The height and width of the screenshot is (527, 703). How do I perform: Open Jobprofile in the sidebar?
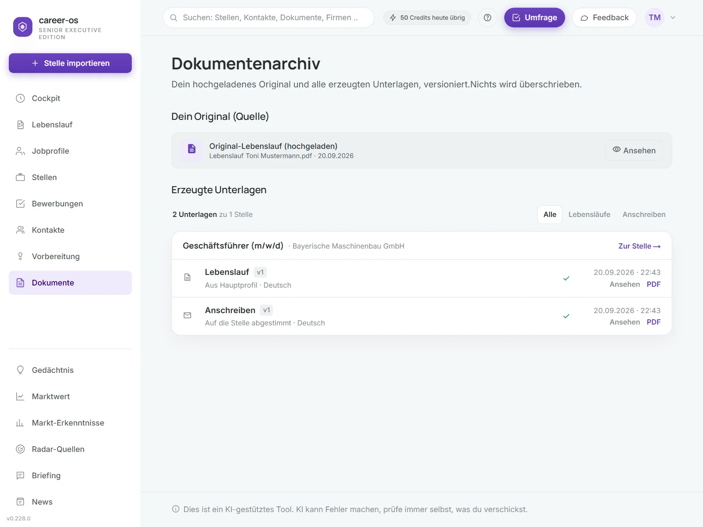[x=70, y=151]
